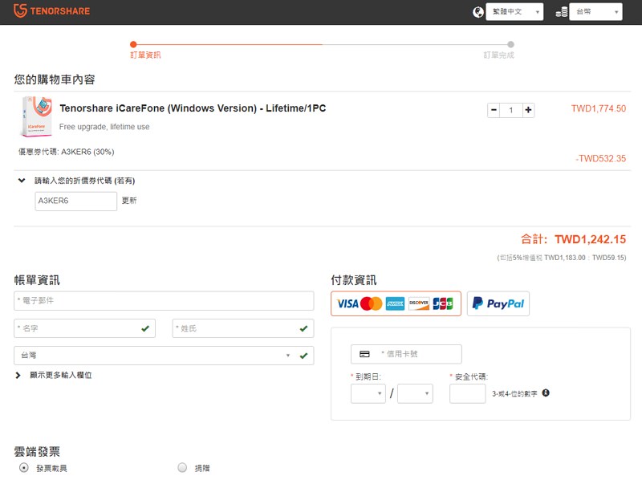Click the quantity number field
Screen dimensions: 642x480
coord(511,110)
